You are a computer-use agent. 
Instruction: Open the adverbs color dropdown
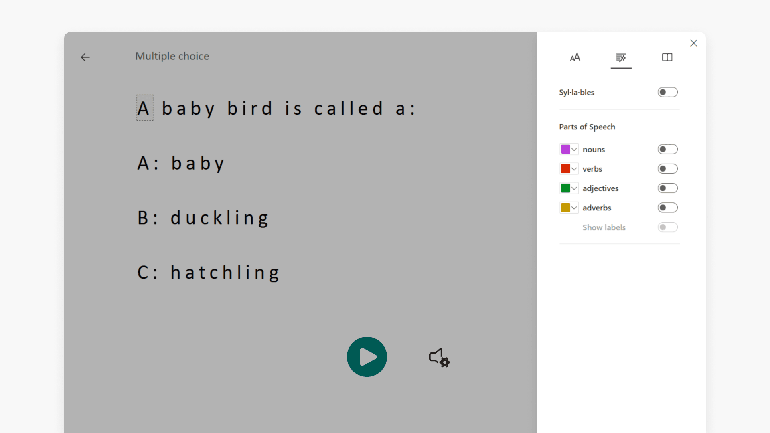575,207
